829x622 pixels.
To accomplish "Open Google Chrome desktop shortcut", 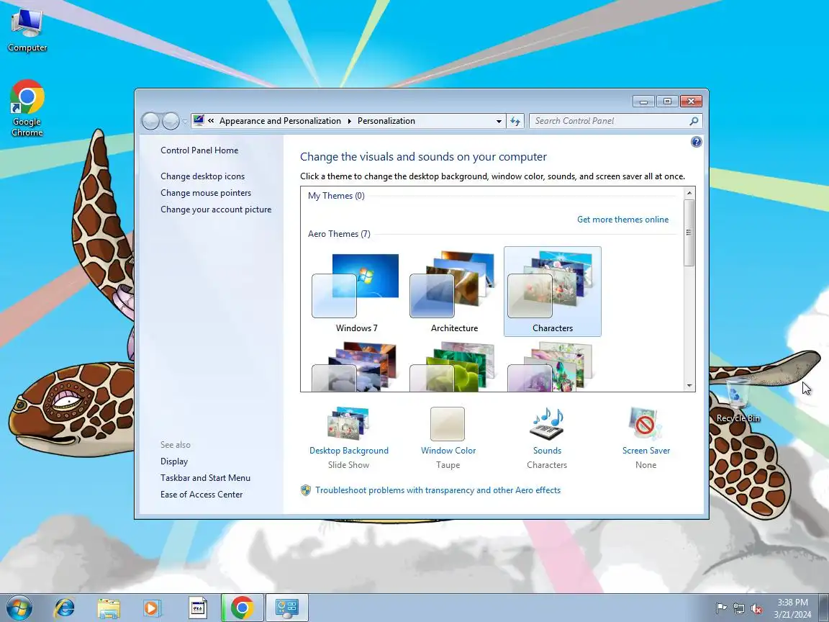I will tap(27, 109).
